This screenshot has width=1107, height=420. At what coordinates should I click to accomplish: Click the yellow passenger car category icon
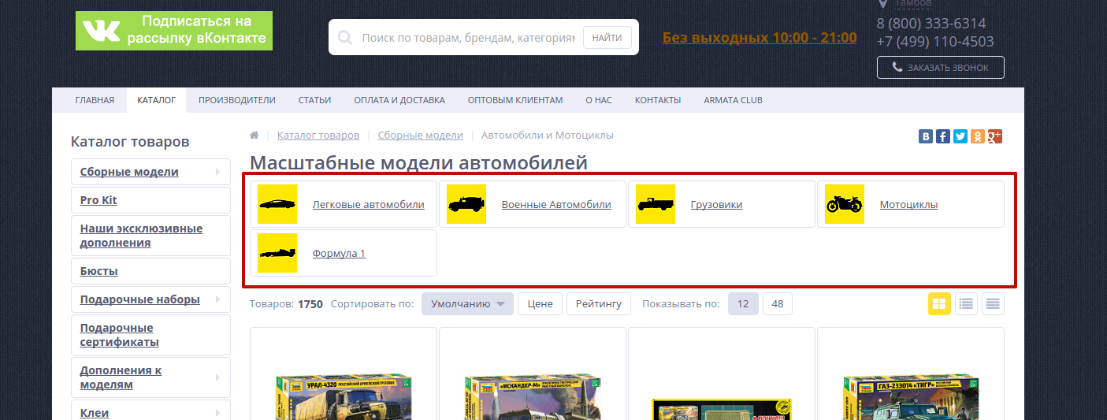(277, 204)
